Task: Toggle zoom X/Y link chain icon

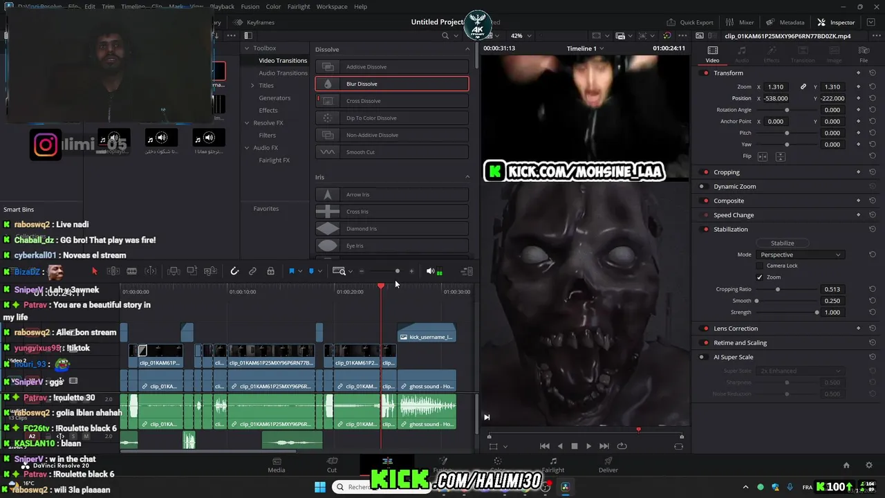Action: point(803,87)
